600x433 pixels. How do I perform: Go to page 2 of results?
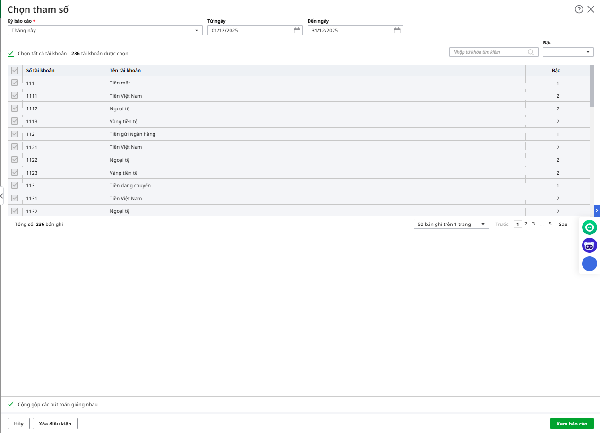click(526, 224)
